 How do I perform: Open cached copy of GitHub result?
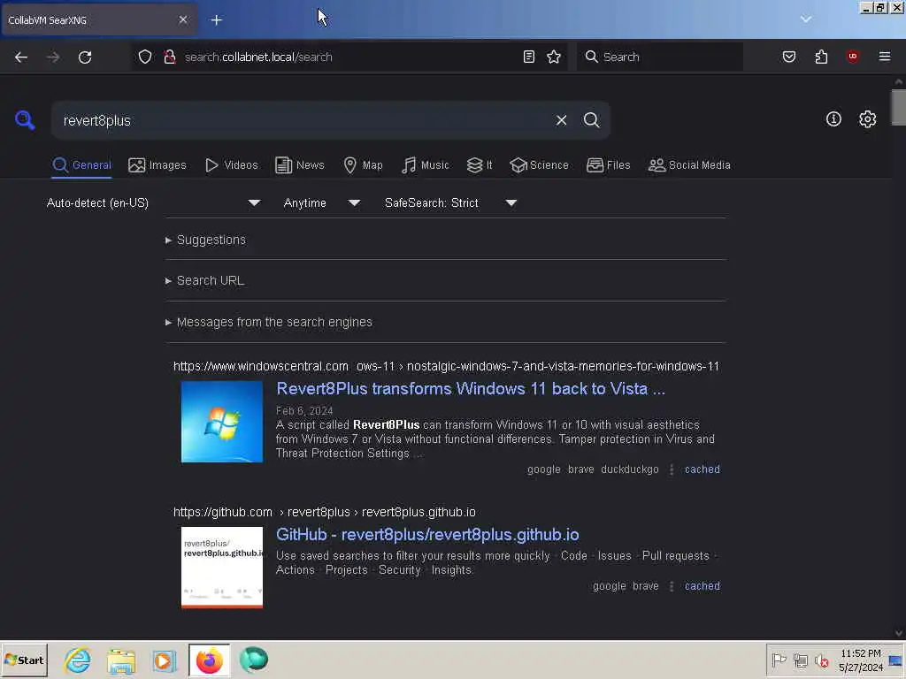(702, 586)
